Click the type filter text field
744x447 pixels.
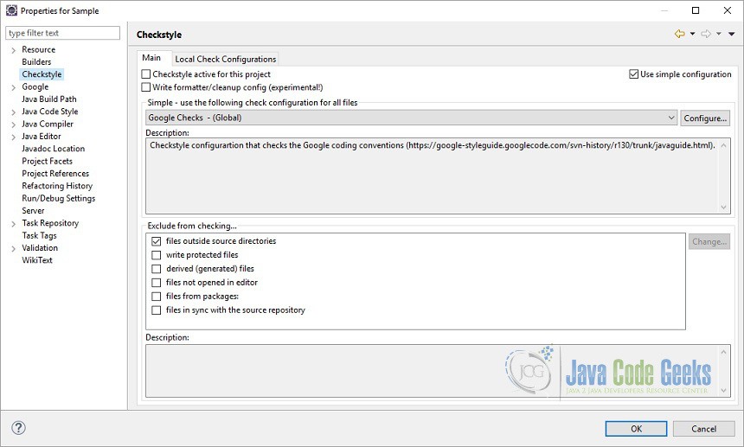(62, 33)
